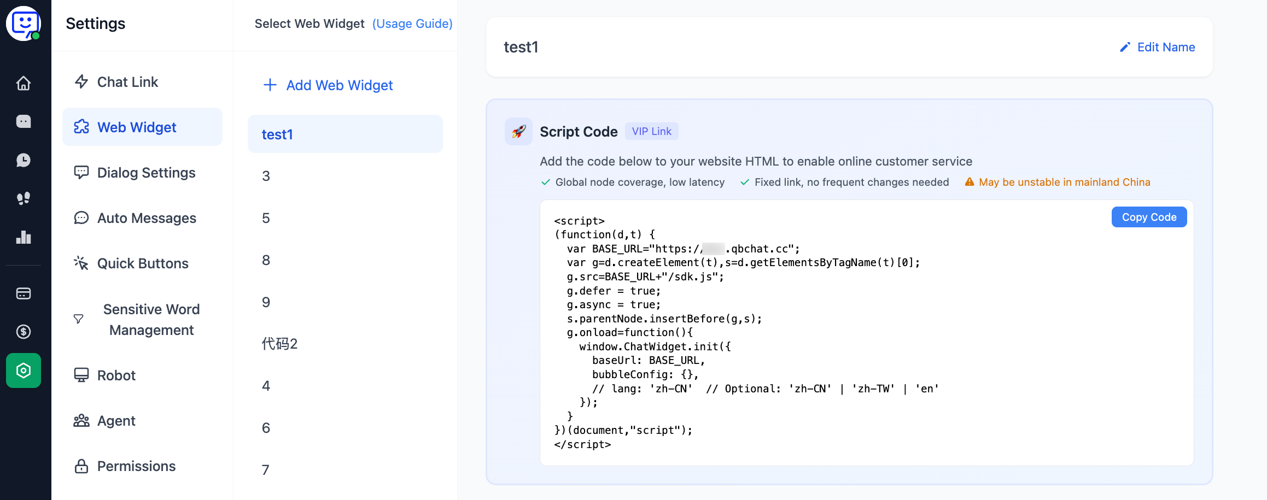Click the rocket Script Code icon
This screenshot has height=500, width=1267.
[x=518, y=131]
